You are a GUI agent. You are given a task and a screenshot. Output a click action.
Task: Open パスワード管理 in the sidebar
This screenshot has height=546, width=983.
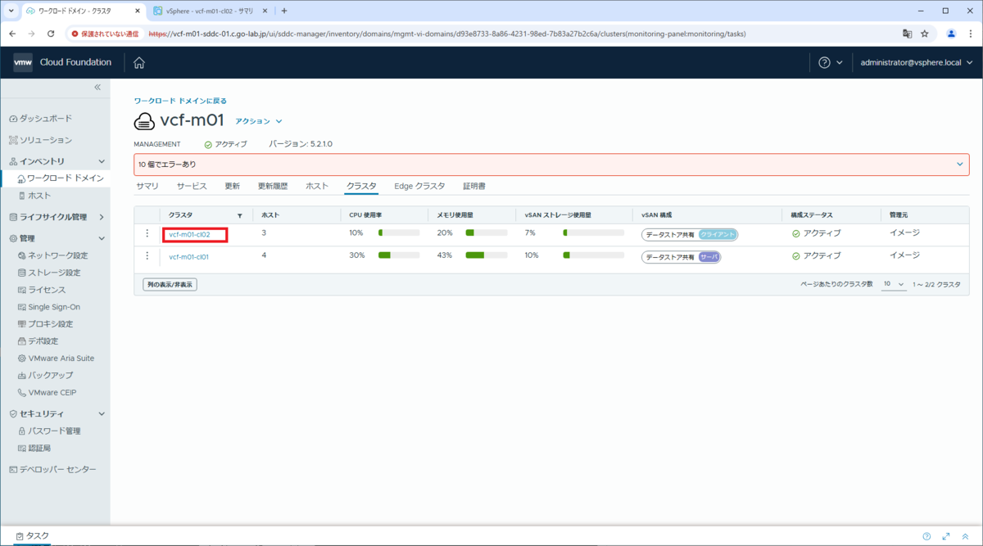click(x=48, y=431)
